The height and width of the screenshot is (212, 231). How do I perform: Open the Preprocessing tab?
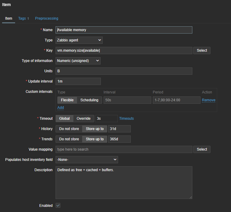(47, 18)
